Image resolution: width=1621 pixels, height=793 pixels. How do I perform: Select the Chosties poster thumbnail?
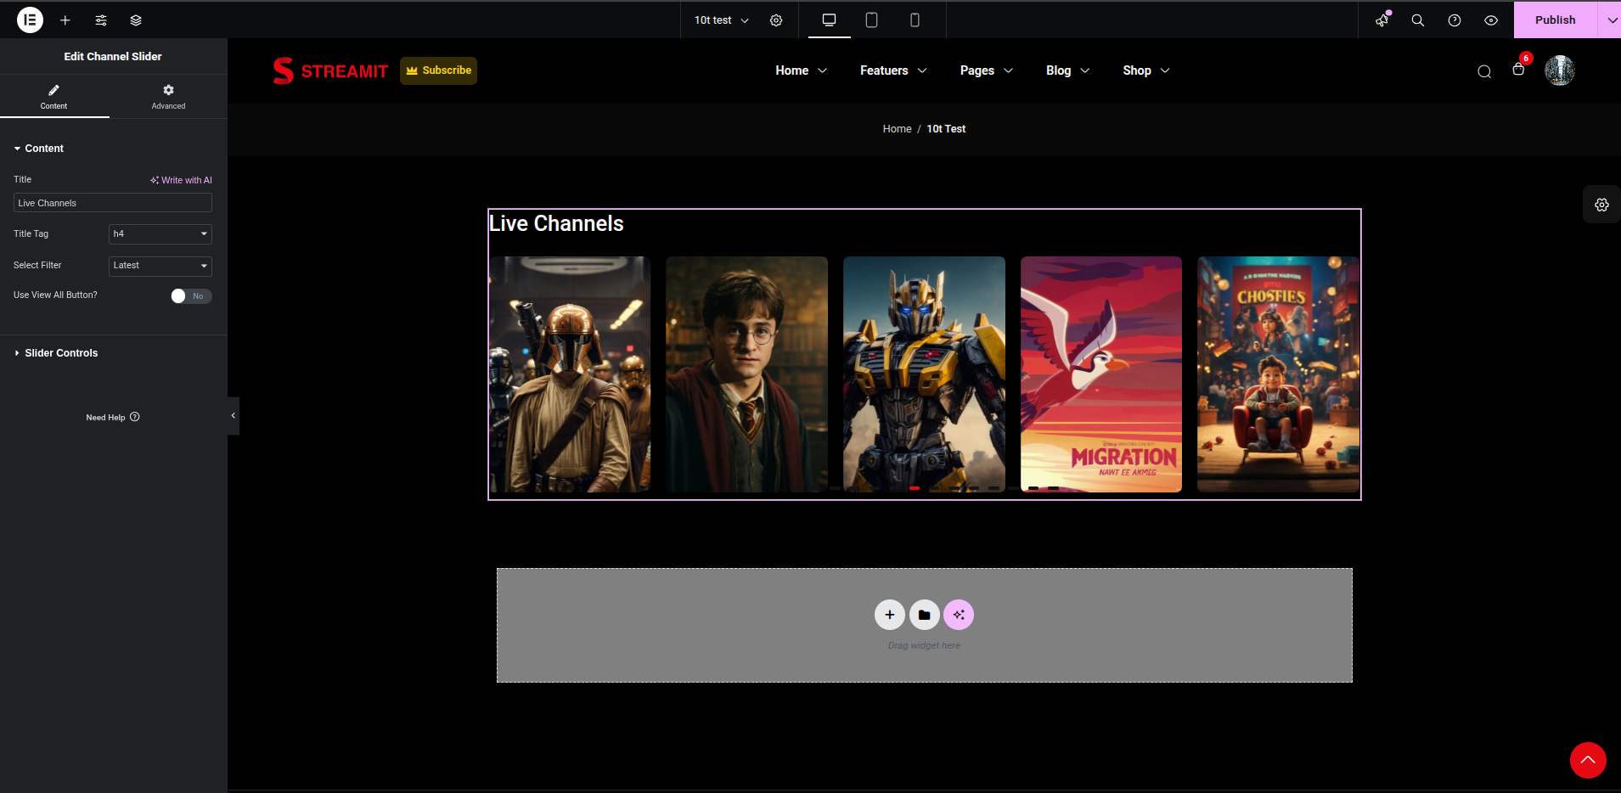(x=1278, y=374)
